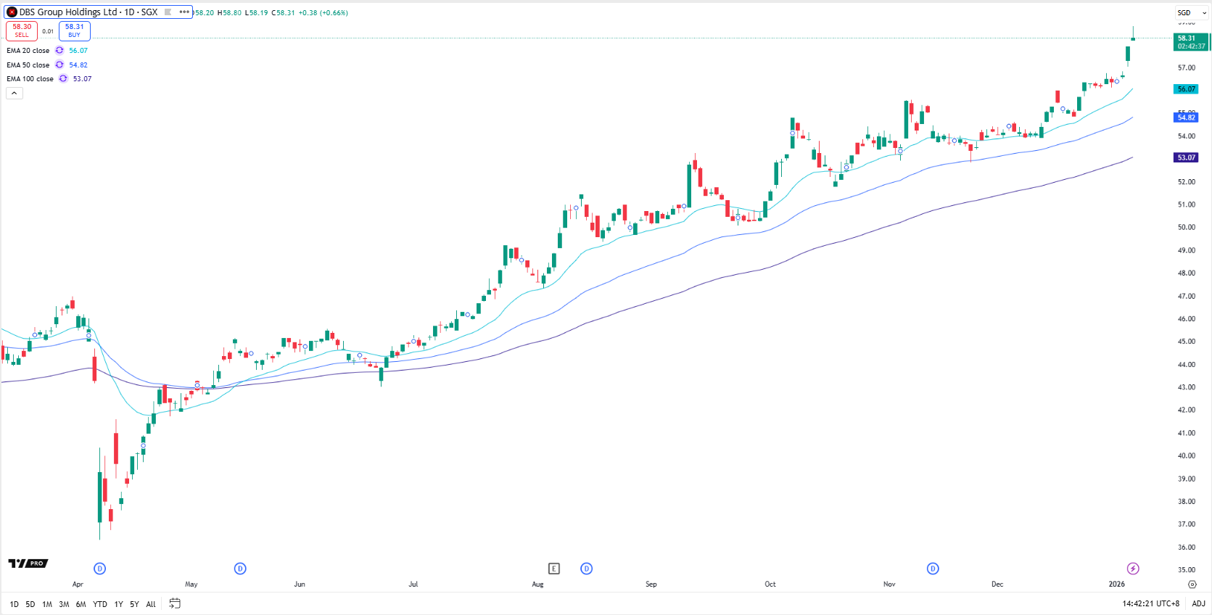Click the TradingView PRO logo
This screenshot has width=1212, height=615.
click(28, 564)
